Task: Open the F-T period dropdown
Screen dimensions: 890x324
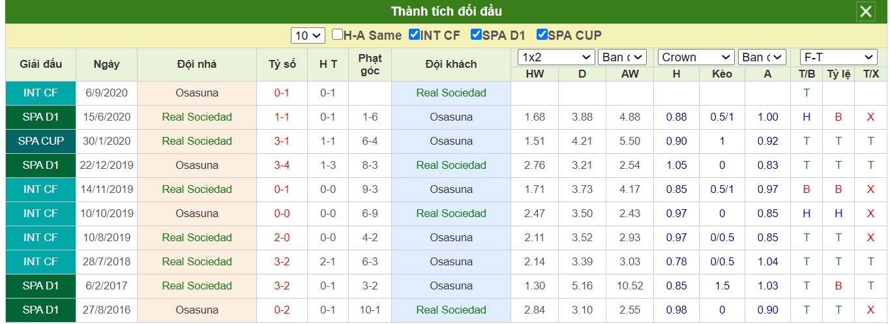Action: (838, 57)
